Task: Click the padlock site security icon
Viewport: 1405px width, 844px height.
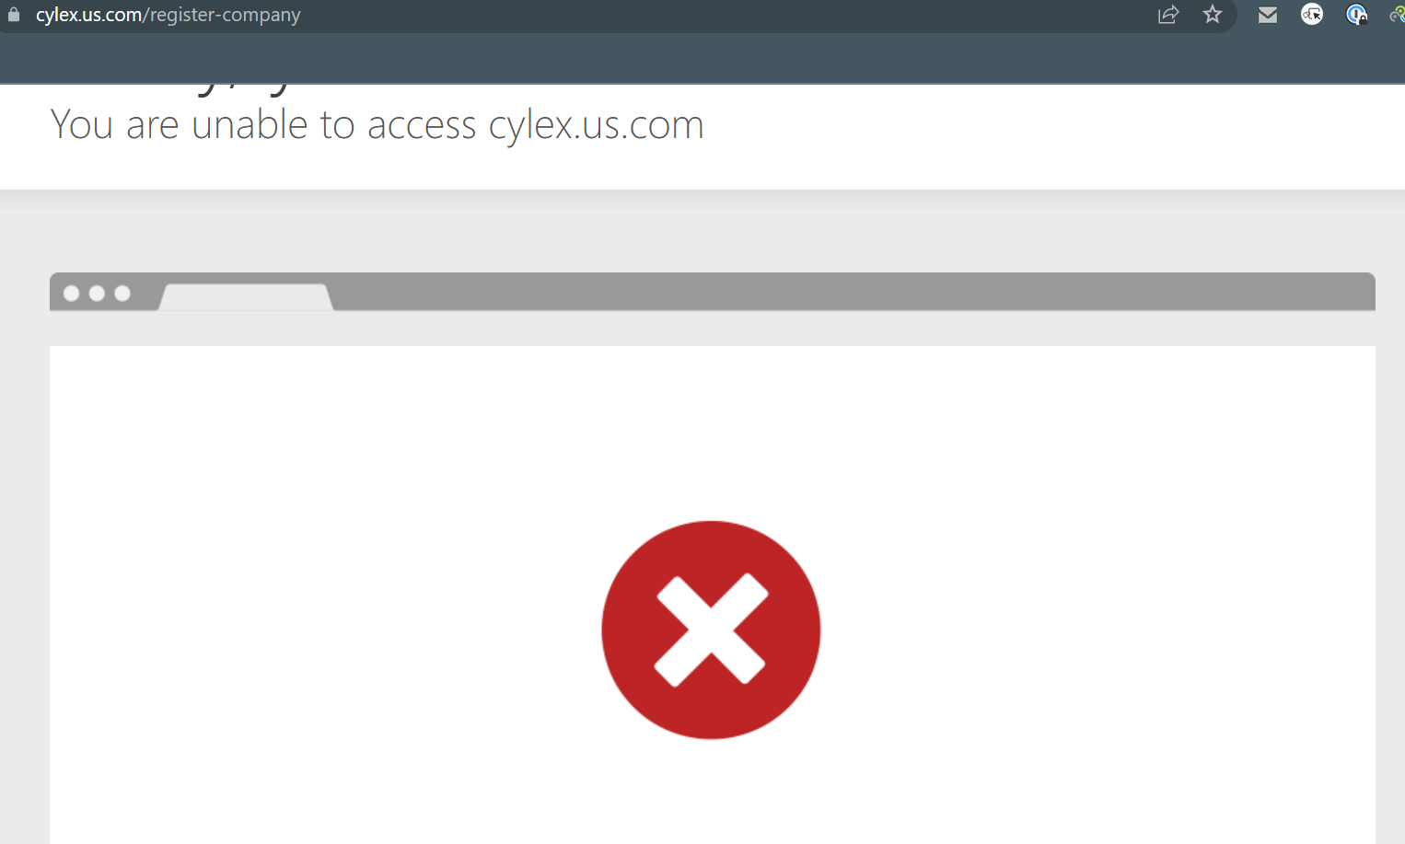Action: coord(13,15)
